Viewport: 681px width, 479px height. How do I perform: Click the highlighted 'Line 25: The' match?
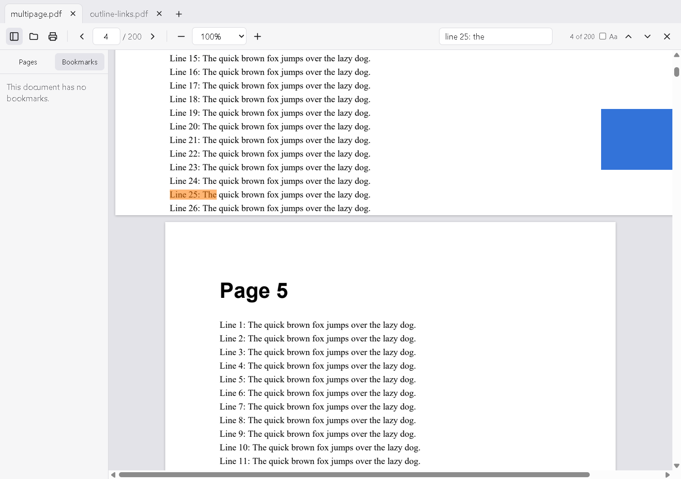pyautogui.click(x=193, y=195)
